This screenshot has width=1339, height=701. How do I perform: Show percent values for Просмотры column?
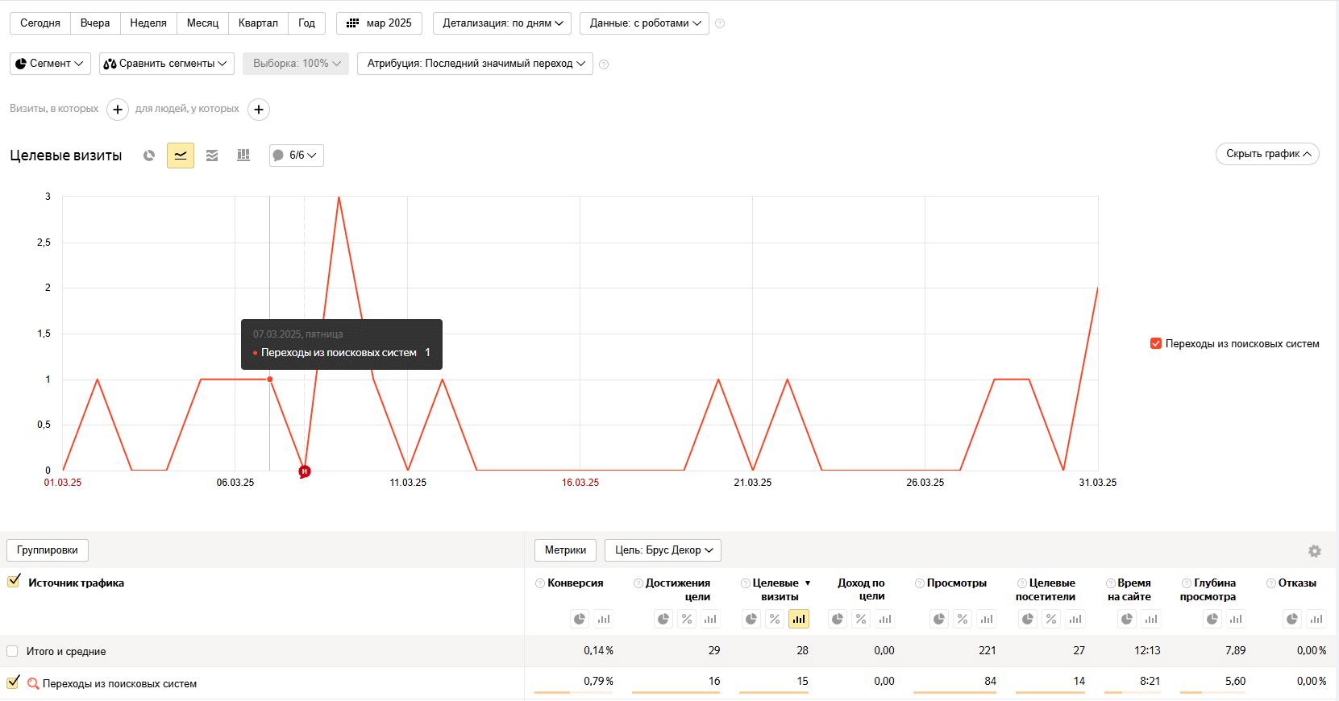[963, 619]
